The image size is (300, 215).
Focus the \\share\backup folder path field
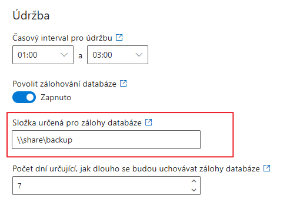[x=106, y=140]
